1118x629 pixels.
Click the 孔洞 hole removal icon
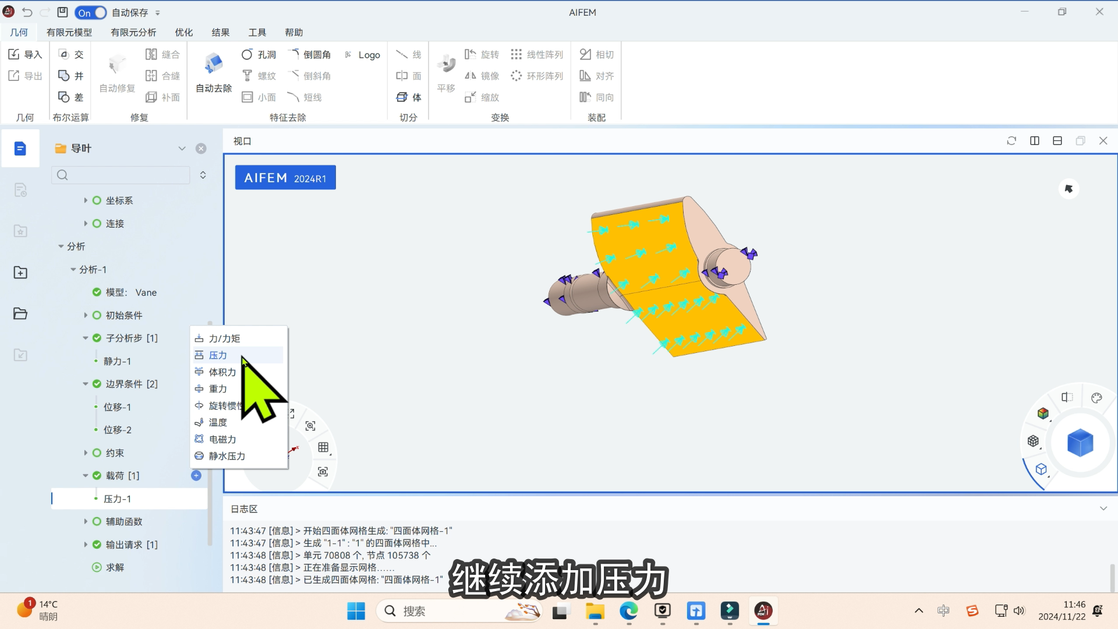tap(247, 54)
